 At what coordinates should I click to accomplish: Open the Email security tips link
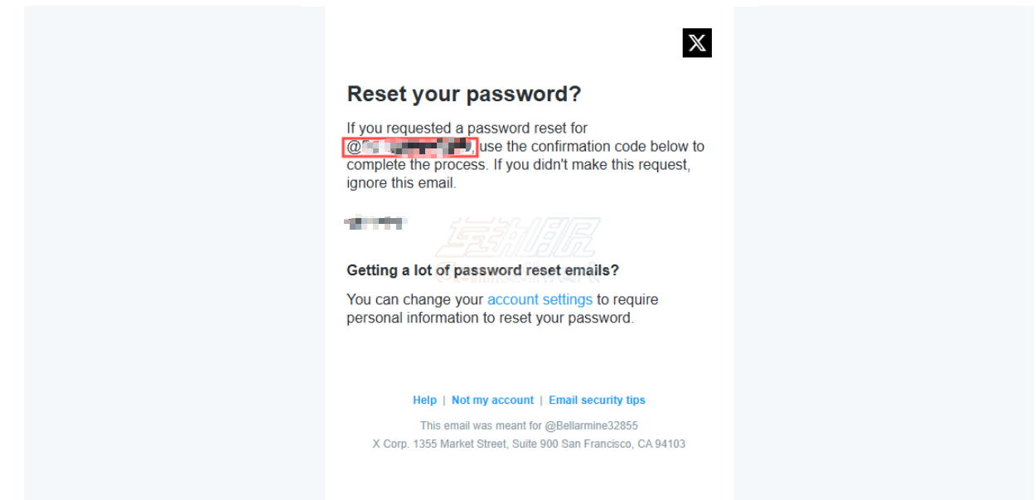coord(597,400)
